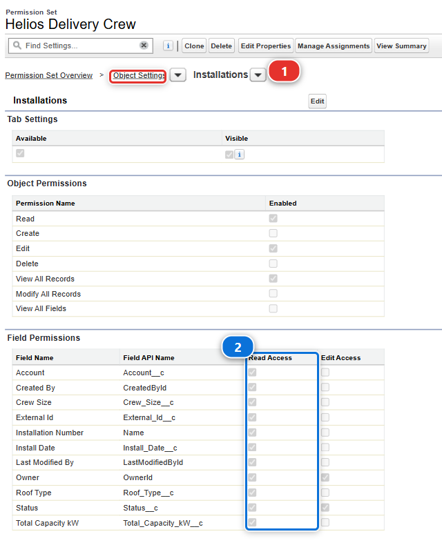
Task: Click the Edit Access column header
Action: tap(340, 357)
